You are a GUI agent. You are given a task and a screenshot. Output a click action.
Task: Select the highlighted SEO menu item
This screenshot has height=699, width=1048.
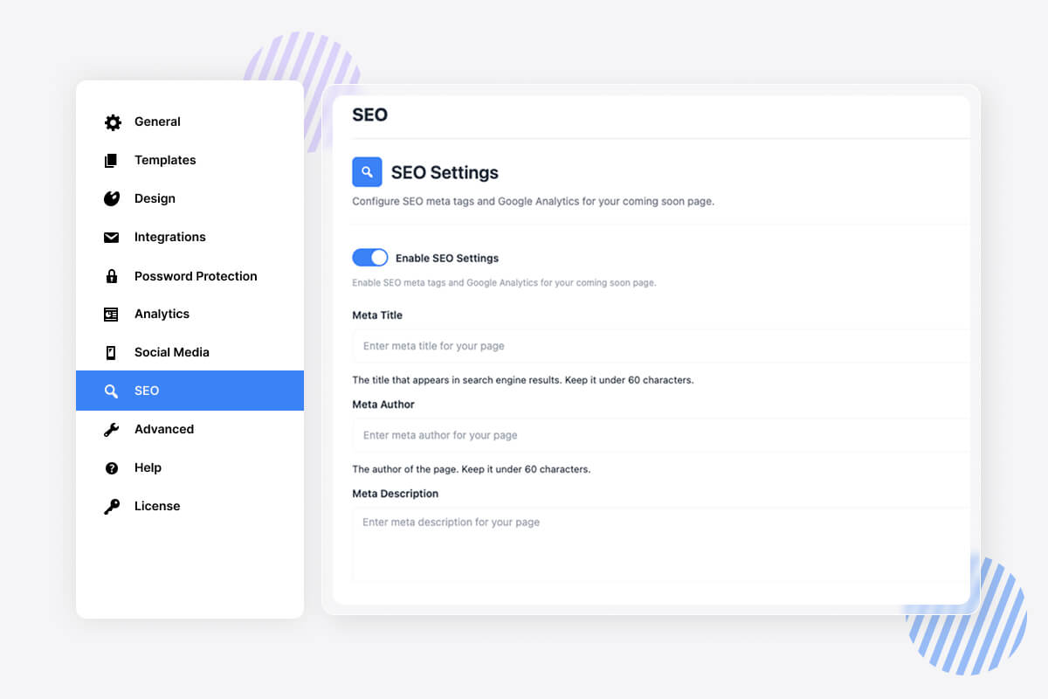(x=190, y=391)
